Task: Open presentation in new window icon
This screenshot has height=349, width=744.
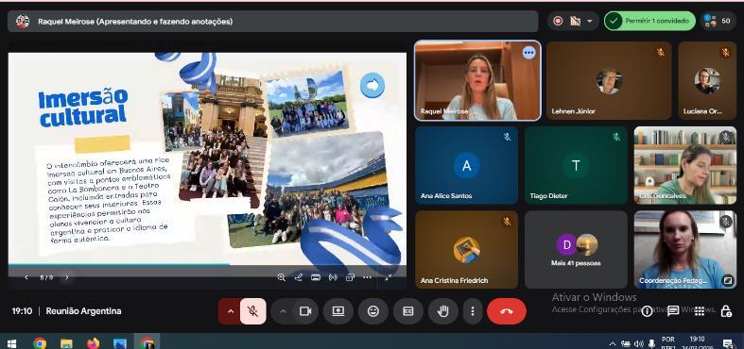Action: [x=350, y=277]
